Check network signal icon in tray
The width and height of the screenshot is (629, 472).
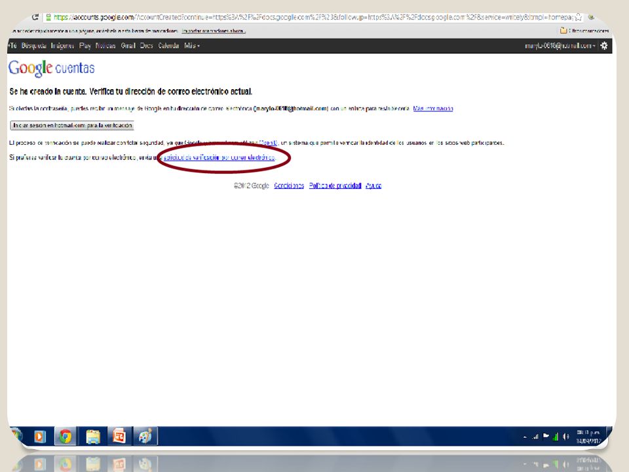pos(535,437)
